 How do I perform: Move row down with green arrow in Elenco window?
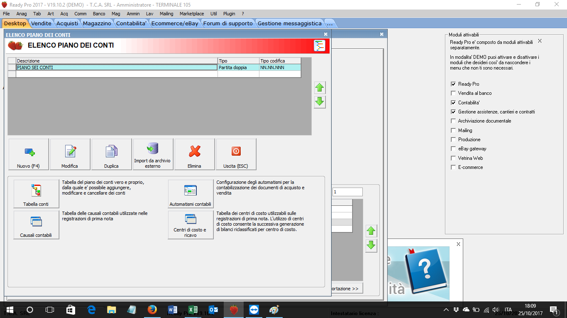pyautogui.click(x=320, y=102)
